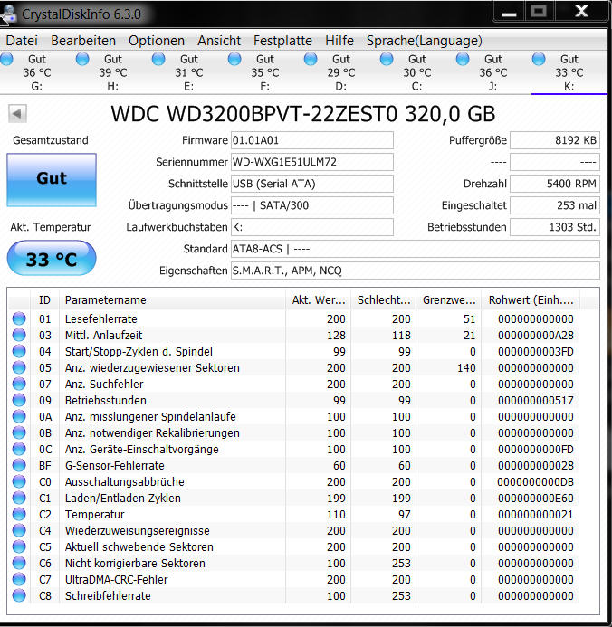Click the status orb of Anz. Suchfehler row

point(19,384)
